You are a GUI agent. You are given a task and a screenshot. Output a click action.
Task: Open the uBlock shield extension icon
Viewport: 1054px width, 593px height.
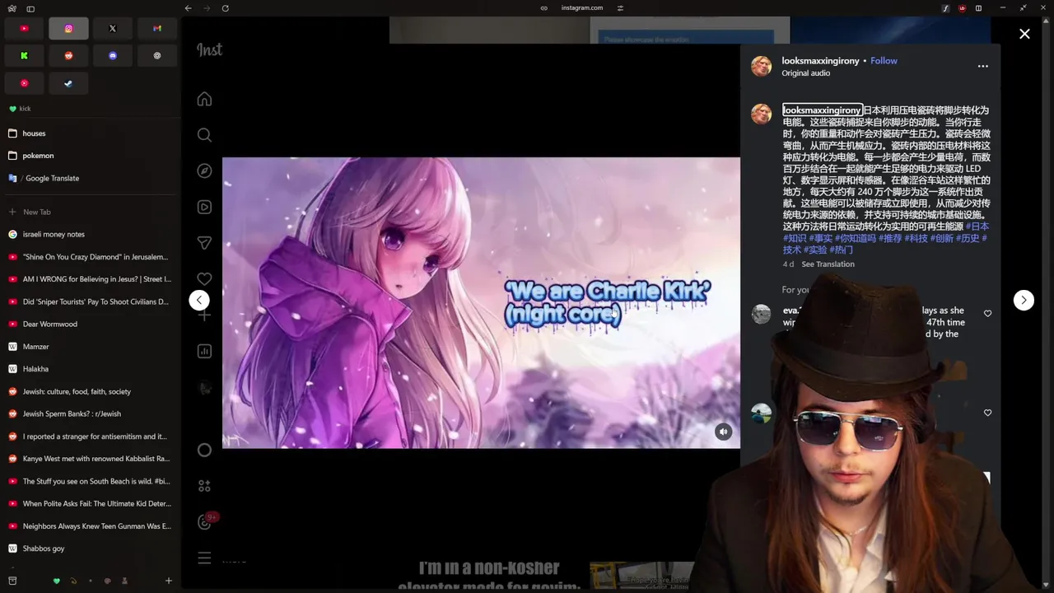tap(962, 8)
